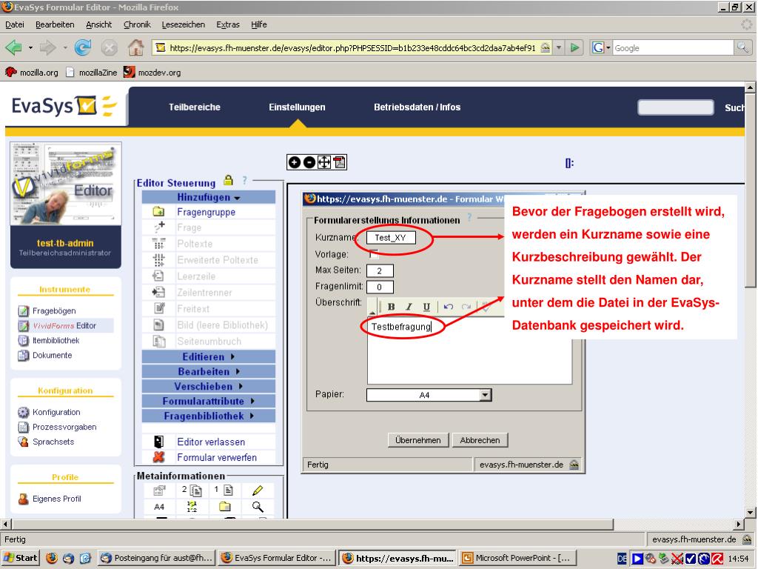Toggle the Vorlage checkbox
Viewport: 758px width, 569px height.
[x=373, y=253]
